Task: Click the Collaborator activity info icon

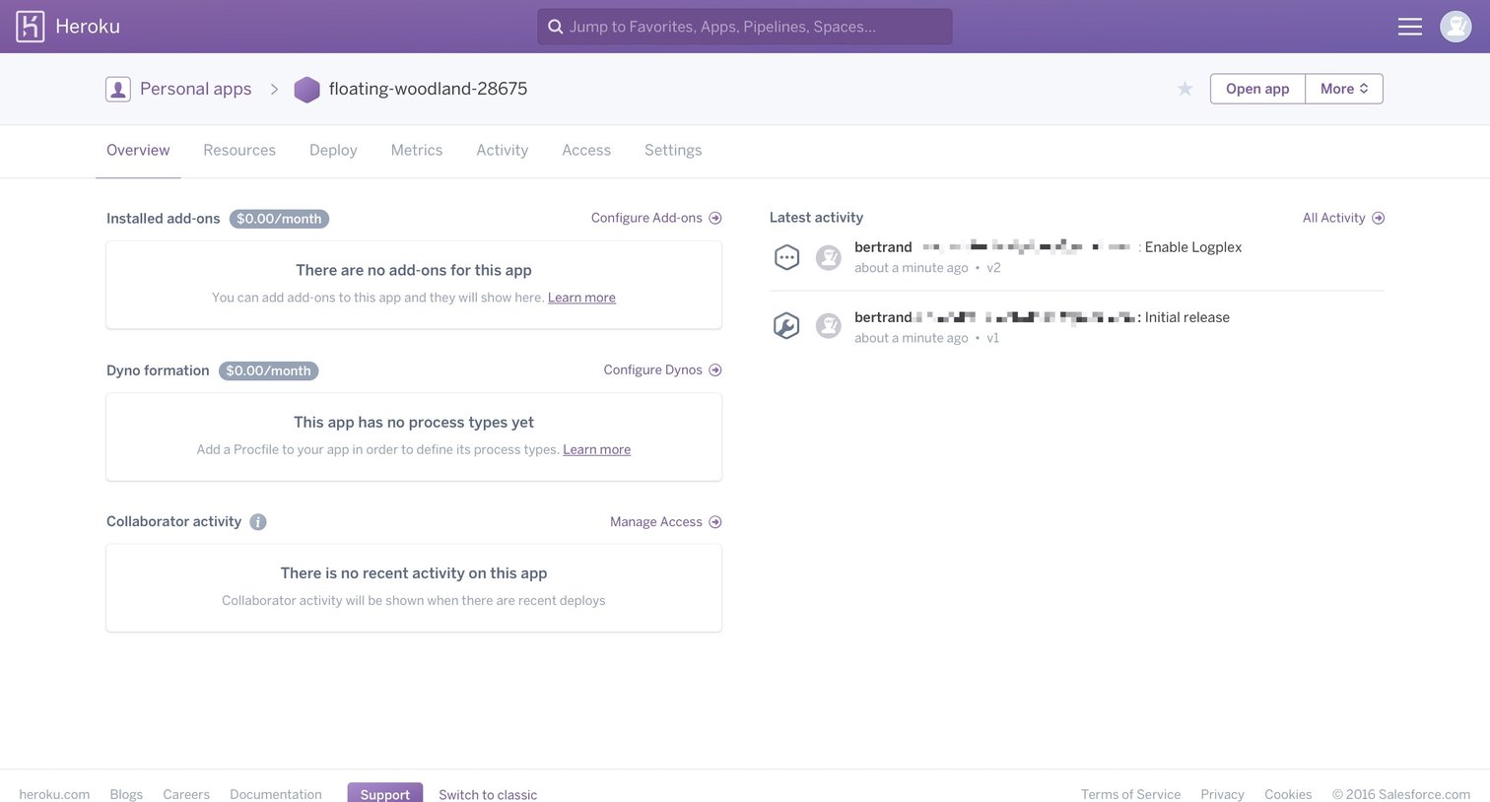Action: pos(258,522)
